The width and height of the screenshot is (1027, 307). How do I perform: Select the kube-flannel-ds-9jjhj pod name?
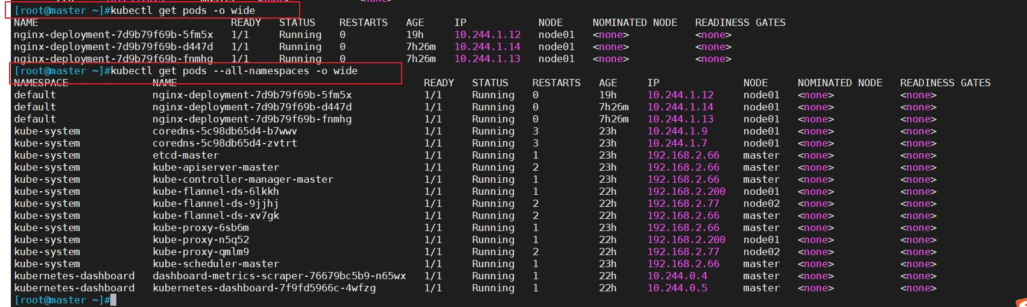coord(216,203)
